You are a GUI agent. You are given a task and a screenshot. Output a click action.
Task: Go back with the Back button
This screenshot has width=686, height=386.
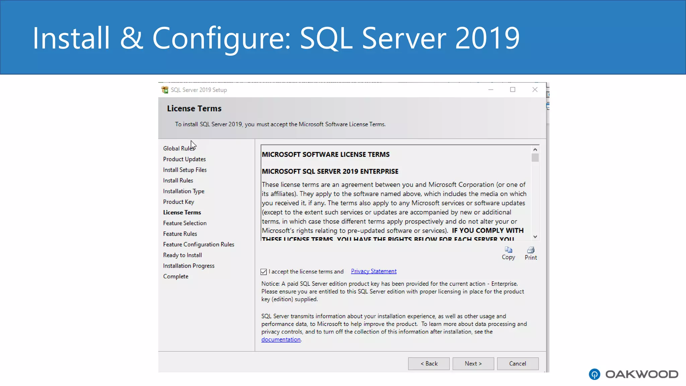tap(429, 364)
